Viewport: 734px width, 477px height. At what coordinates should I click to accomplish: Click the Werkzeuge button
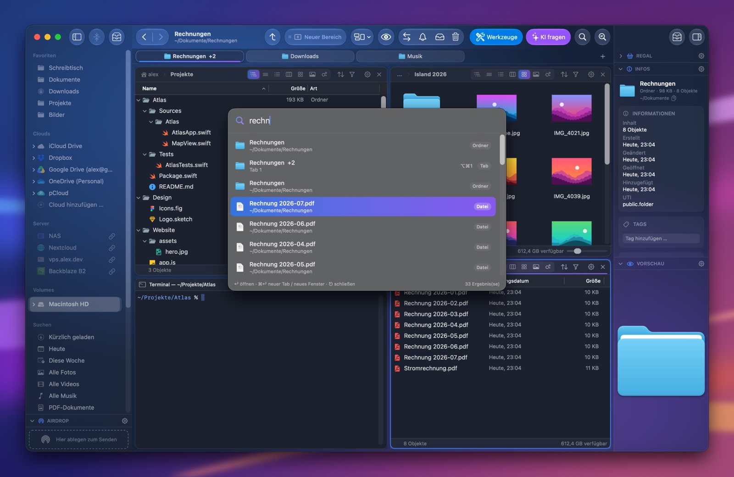tap(496, 37)
